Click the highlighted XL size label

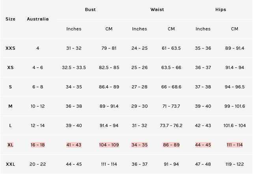(x=11, y=145)
